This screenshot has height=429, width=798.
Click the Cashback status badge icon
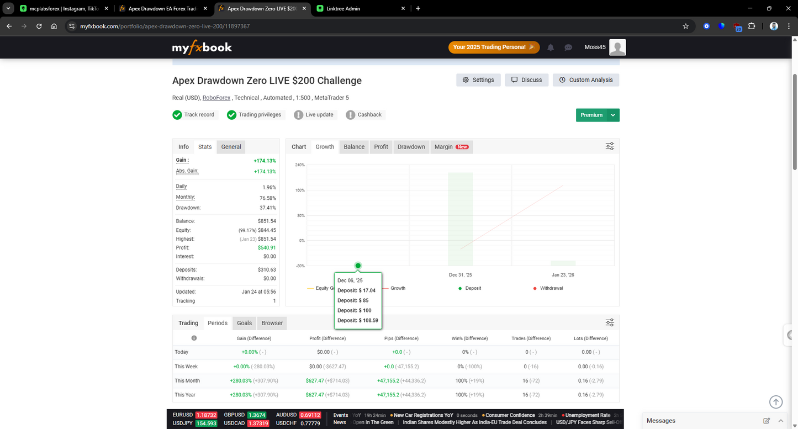pyautogui.click(x=350, y=115)
